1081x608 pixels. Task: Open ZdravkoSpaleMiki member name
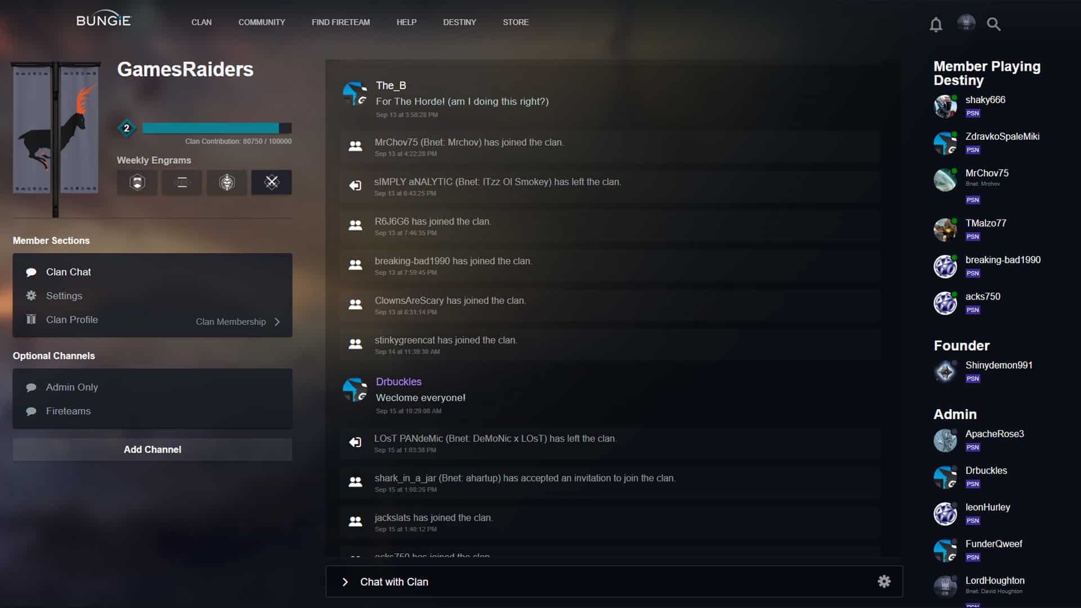click(1002, 137)
